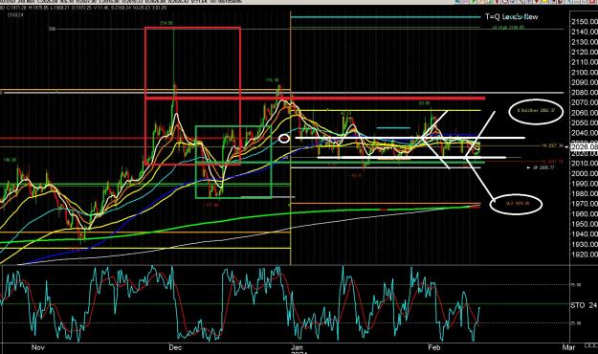This screenshot has width=598, height=354.
Task: Click the 2140.00 price axis label
Action: [x=585, y=32]
